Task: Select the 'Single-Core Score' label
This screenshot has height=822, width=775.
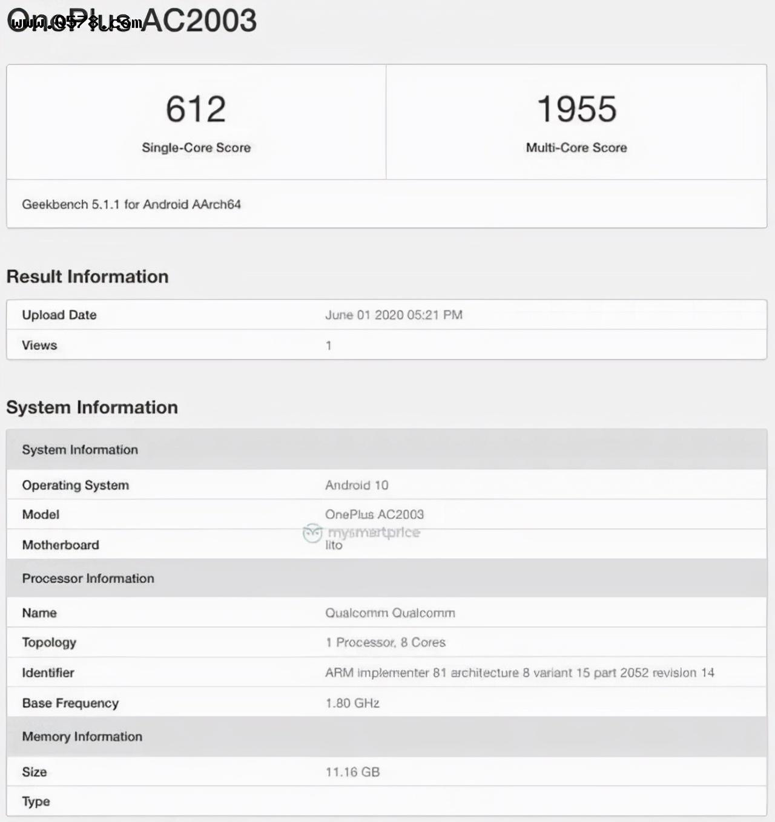Action: pos(196,148)
